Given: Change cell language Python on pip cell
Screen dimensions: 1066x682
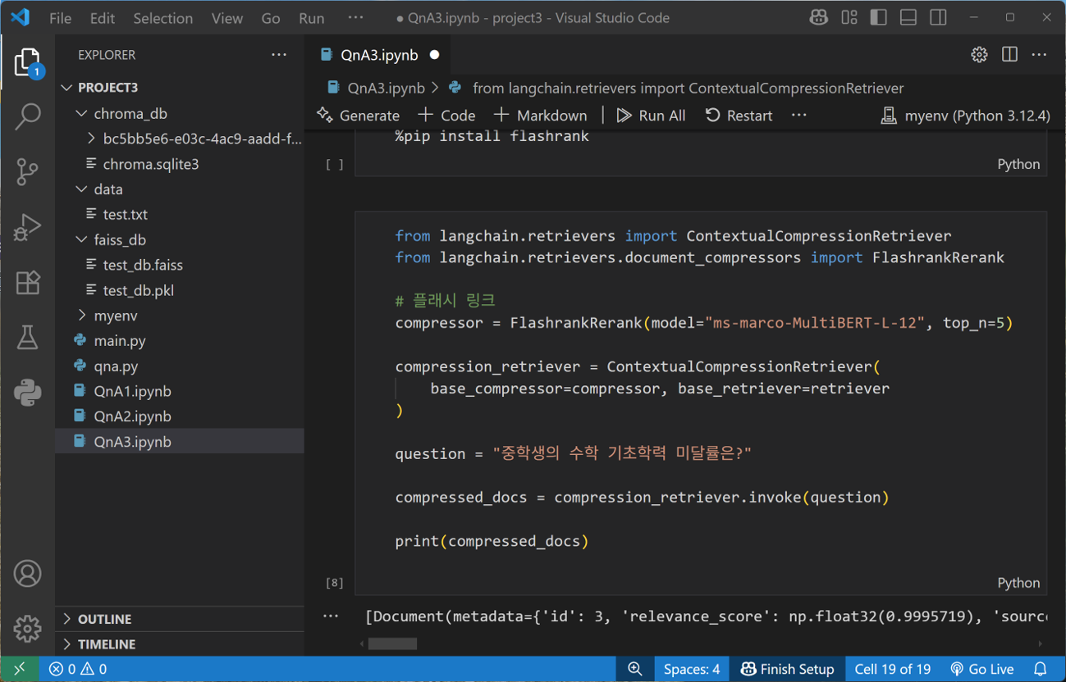Looking at the screenshot, I should (1018, 164).
